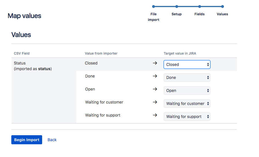Select the Fields step label
This screenshot has width=259, height=157.
(x=200, y=14)
